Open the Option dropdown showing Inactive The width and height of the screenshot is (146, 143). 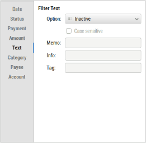click(103, 19)
